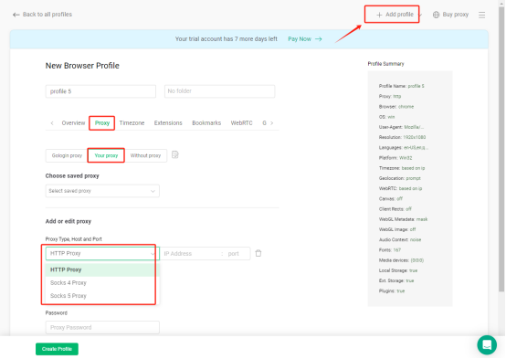Click Timezone: based on ip summary line
This screenshot has height=359, width=506.
point(402,168)
